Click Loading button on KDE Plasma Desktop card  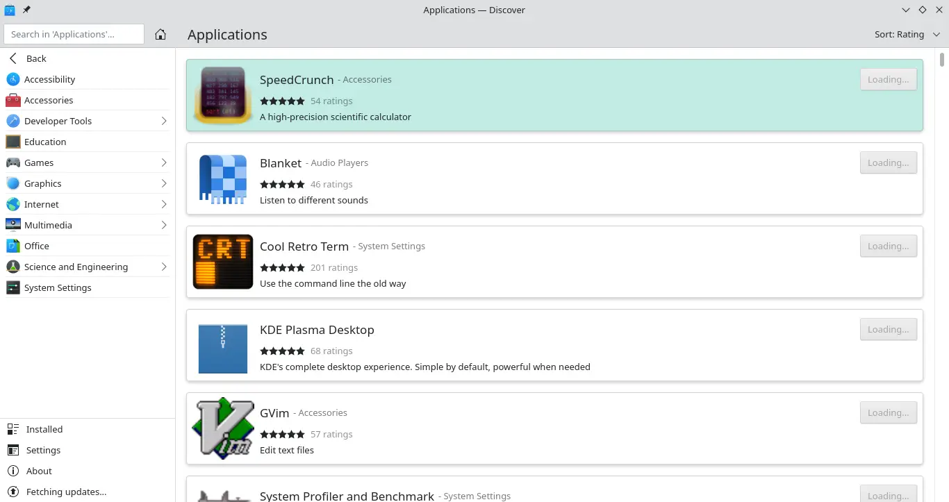[x=888, y=329]
